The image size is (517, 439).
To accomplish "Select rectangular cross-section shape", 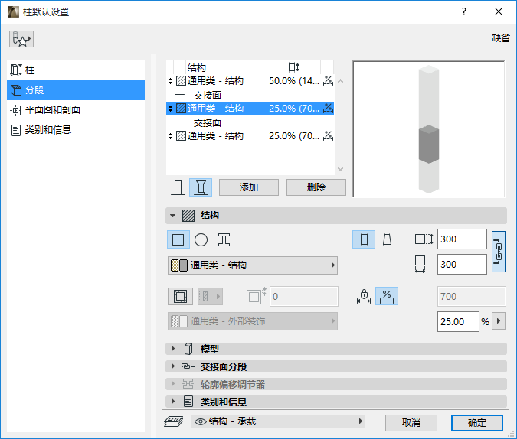I will 178,239.
